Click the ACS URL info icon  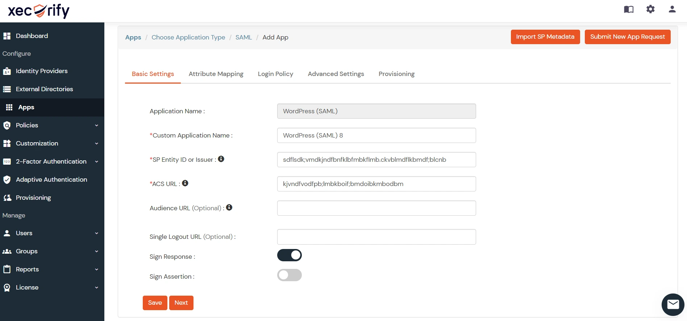185,183
